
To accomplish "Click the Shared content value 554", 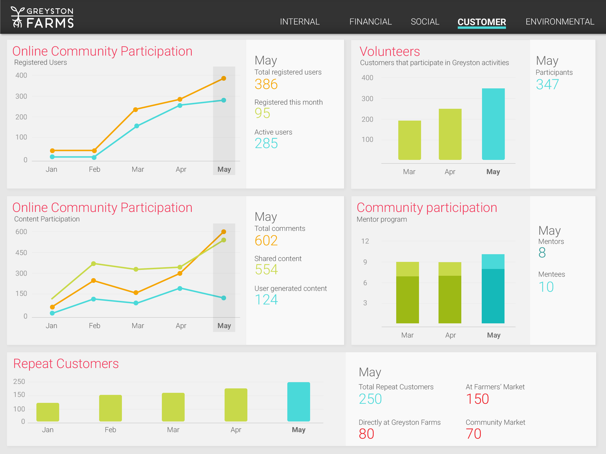I will click(266, 270).
